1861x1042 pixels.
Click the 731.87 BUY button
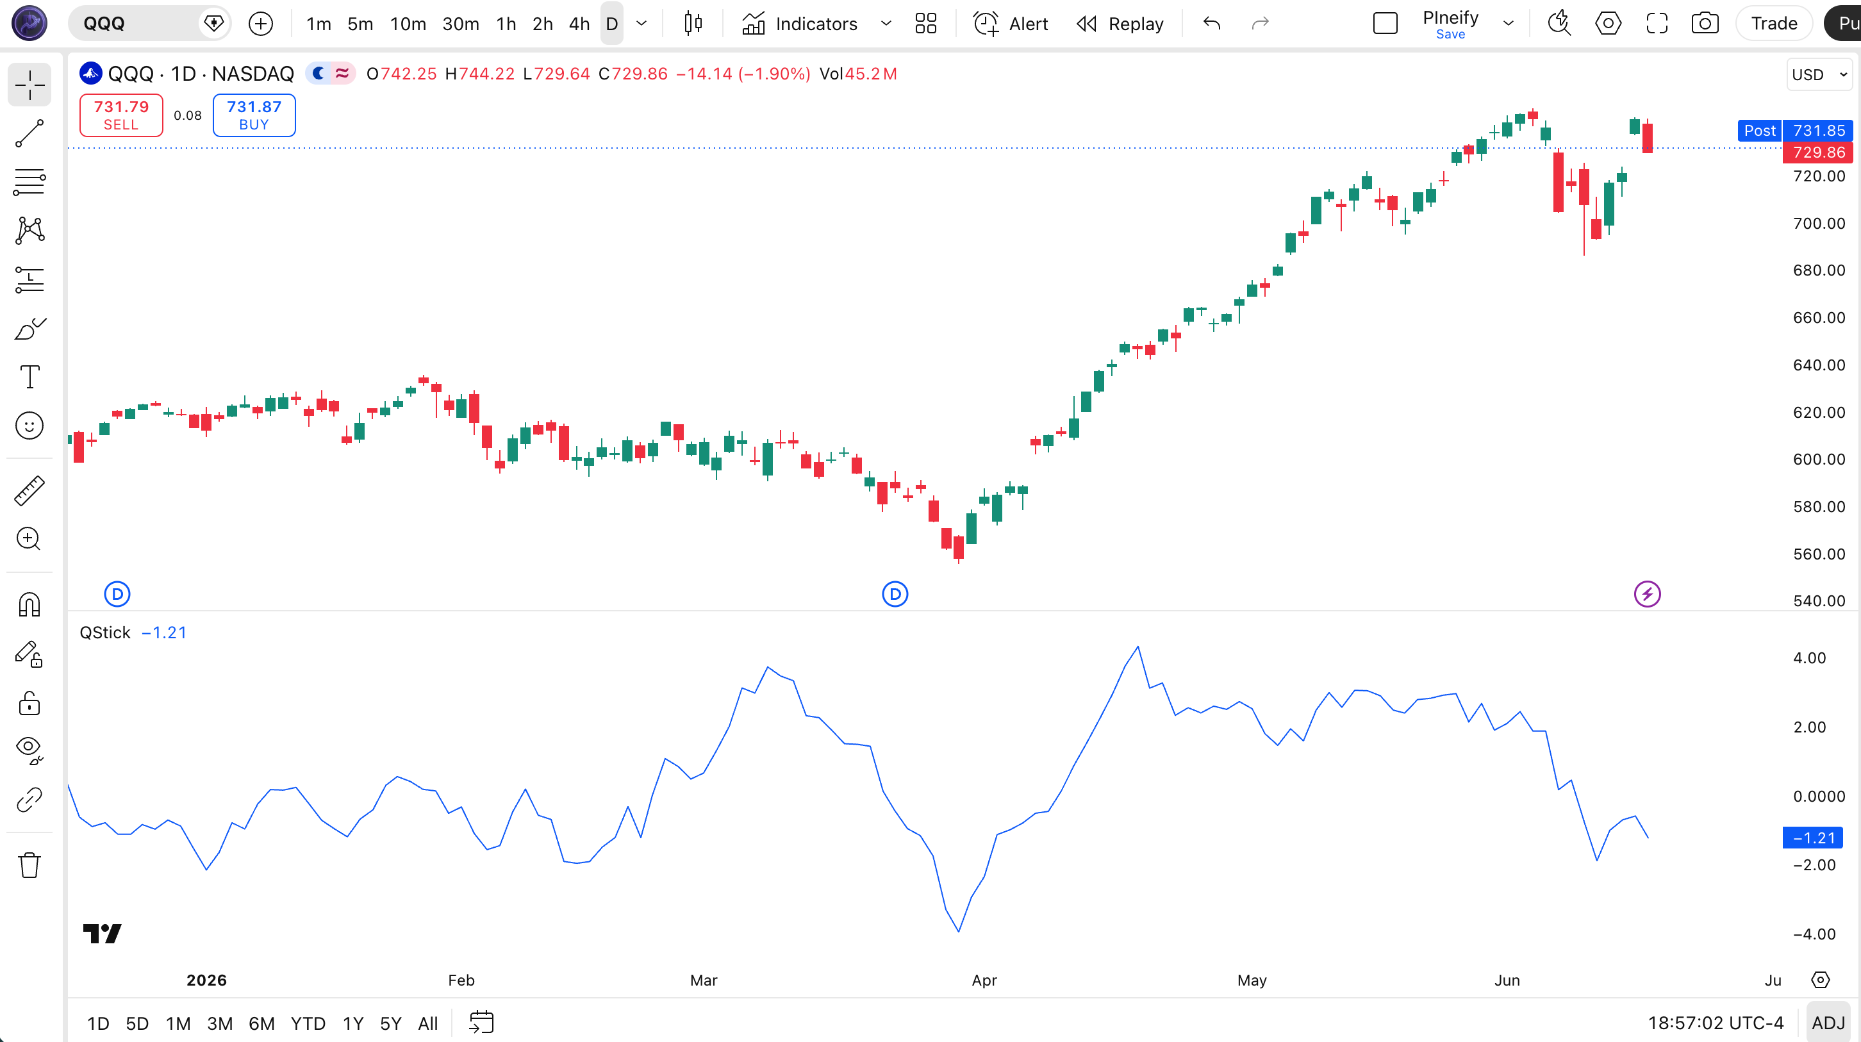pos(254,115)
